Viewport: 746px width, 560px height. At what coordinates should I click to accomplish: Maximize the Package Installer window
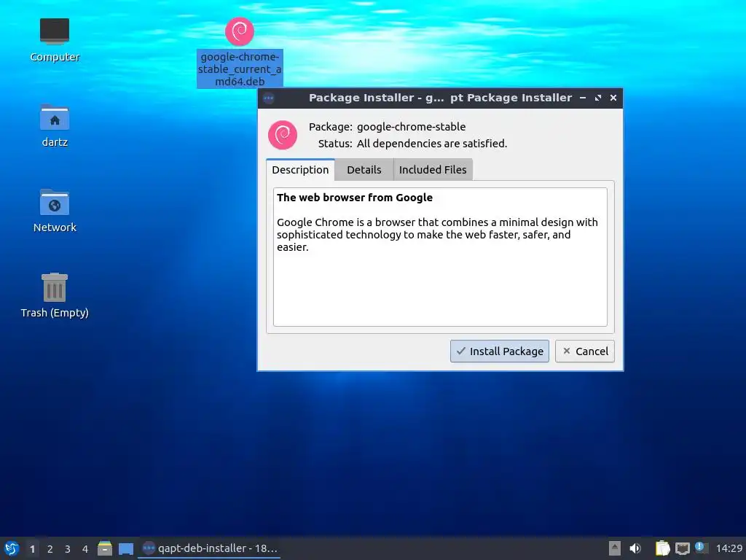tap(598, 98)
